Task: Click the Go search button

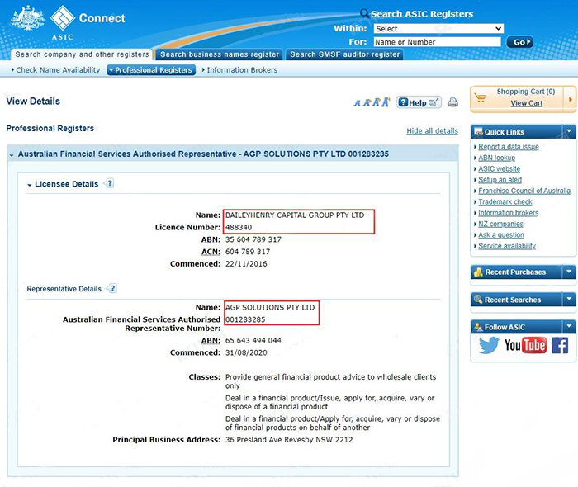Action: pyautogui.click(x=520, y=42)
